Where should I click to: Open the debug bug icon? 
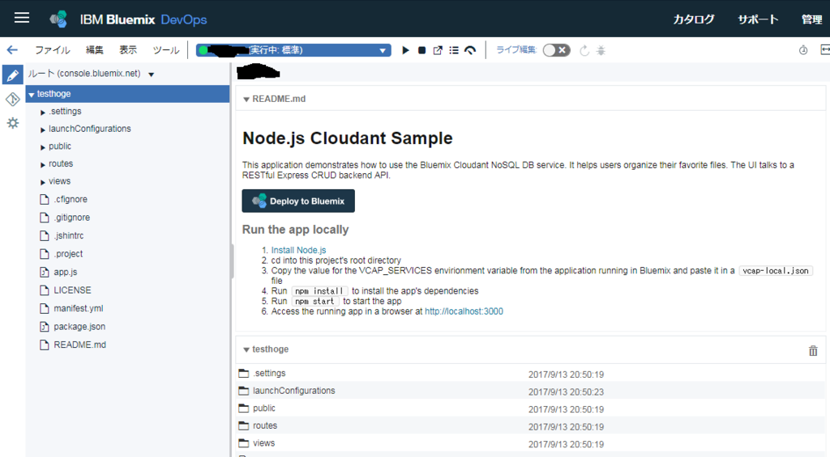point(601,50)
